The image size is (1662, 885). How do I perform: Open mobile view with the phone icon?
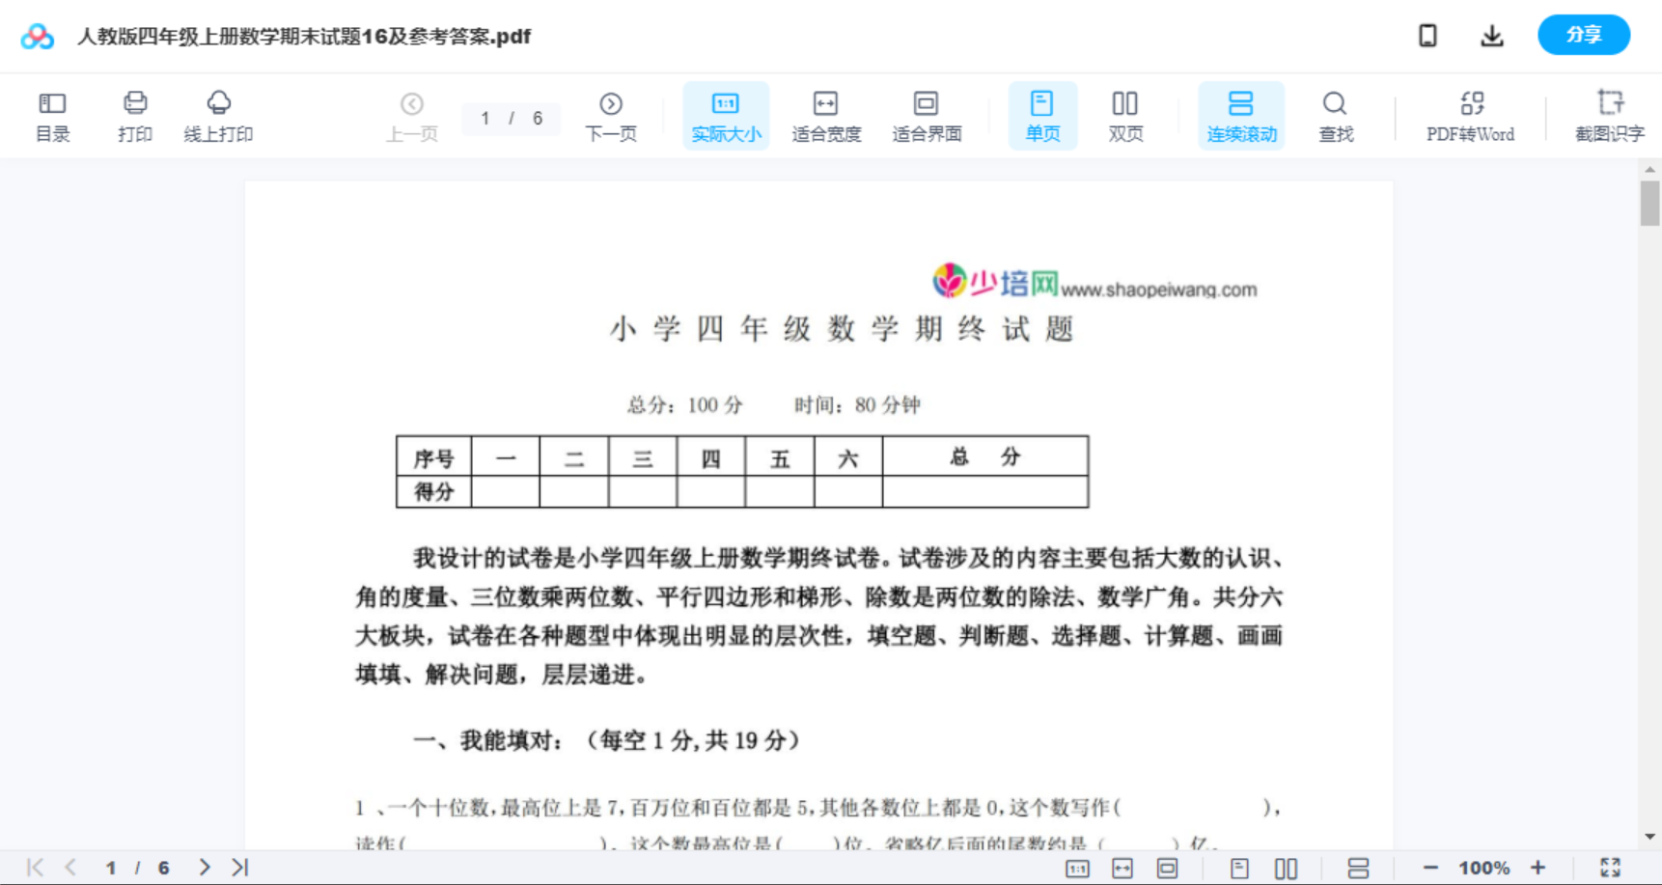pos(1427,36)
